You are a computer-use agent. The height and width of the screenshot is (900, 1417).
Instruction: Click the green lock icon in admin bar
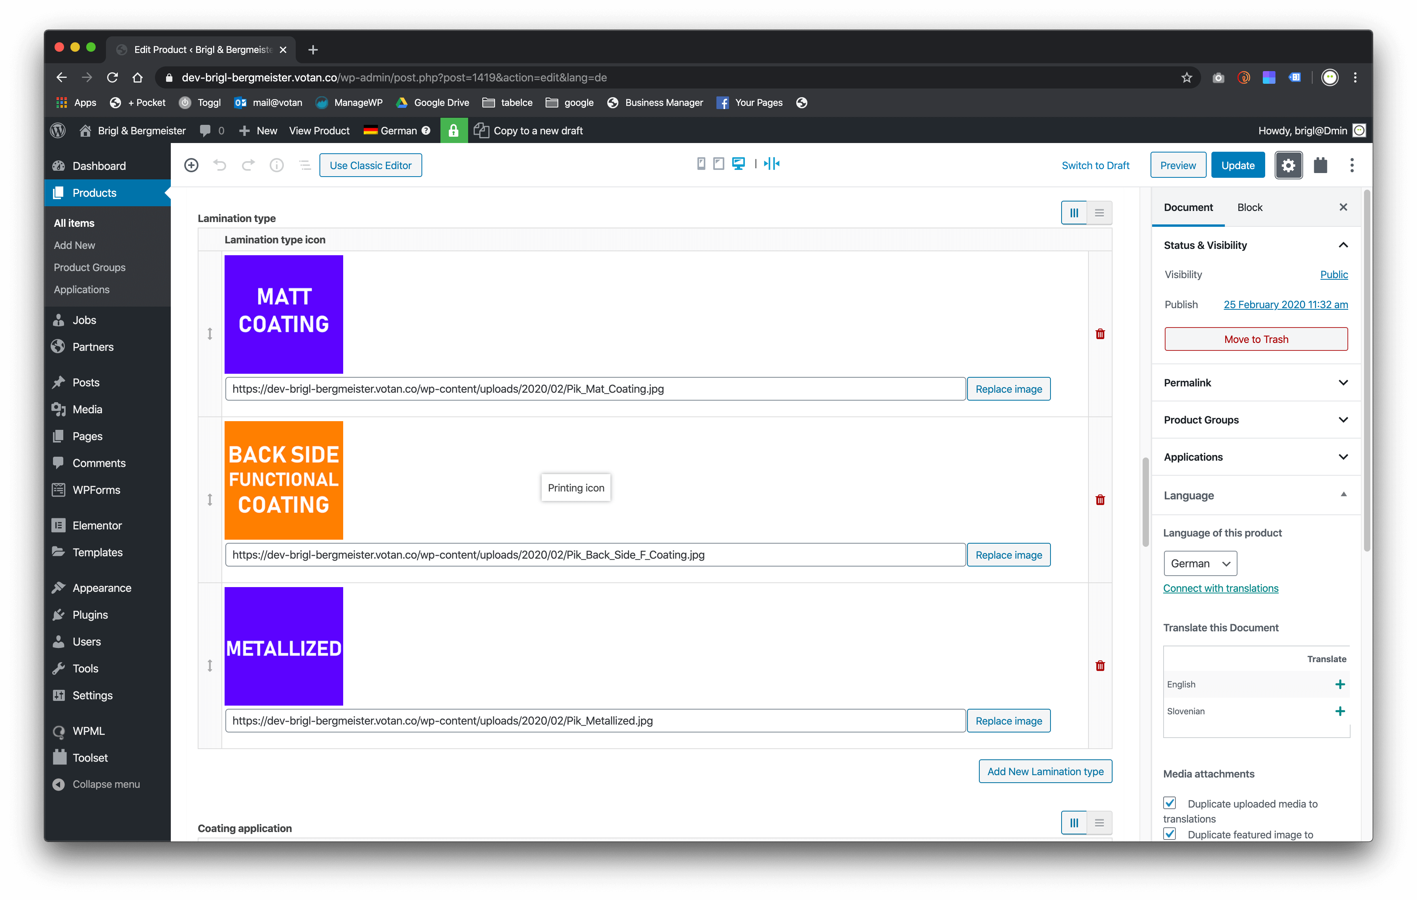pyautogui.click(x=453, y=130)
